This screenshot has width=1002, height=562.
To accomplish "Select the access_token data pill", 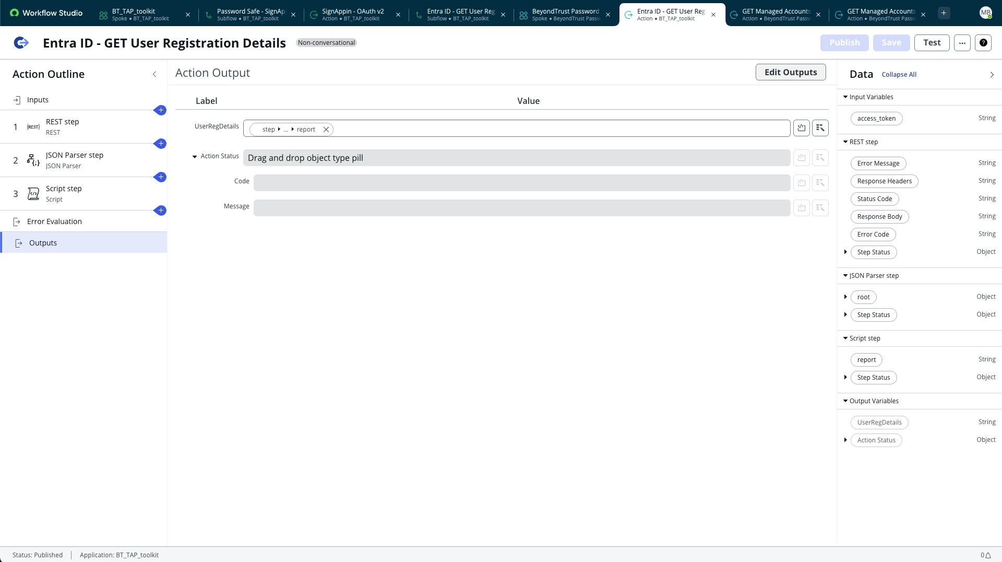I will [876, 119].
